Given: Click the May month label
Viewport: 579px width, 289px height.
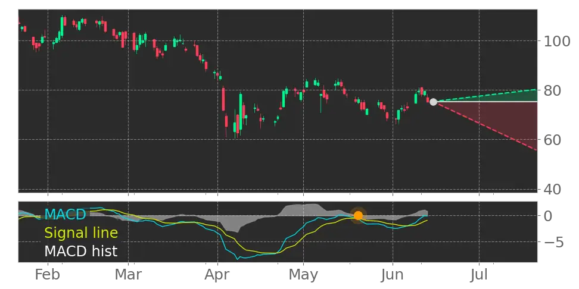Looking at the screenshot, I should (x=304, y=275).
